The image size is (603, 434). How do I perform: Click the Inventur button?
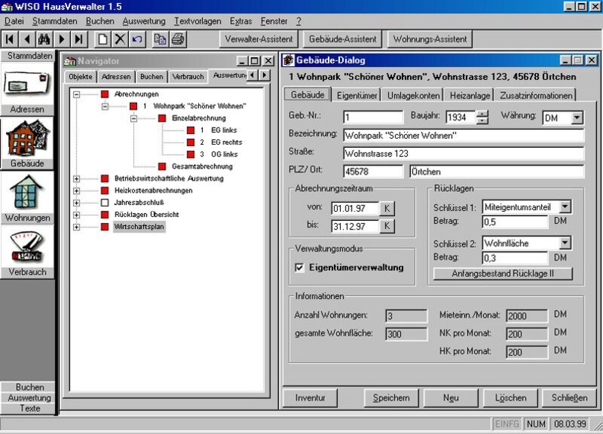(x=310, y=398)
